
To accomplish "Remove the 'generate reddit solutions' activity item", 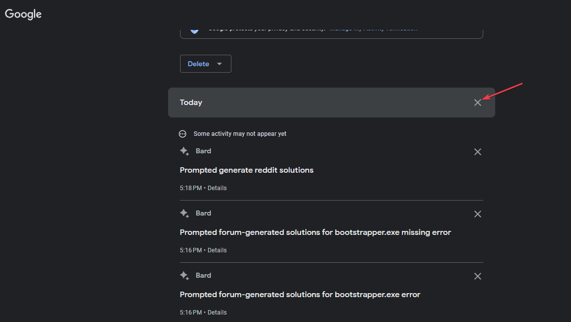I will [477, 152].
